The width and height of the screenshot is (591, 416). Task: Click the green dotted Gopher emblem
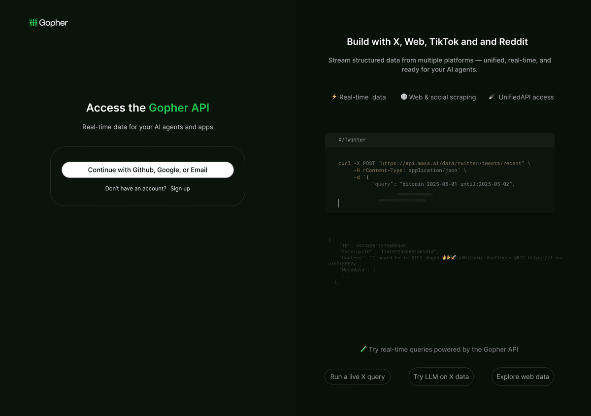[33, 22]
